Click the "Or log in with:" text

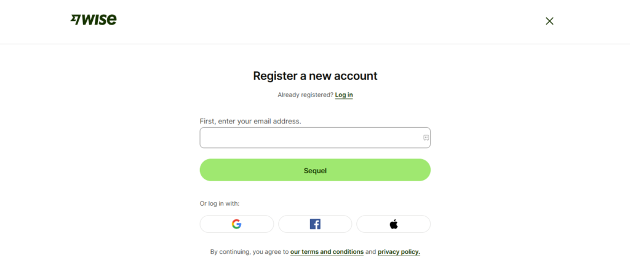tap(220, 203)
